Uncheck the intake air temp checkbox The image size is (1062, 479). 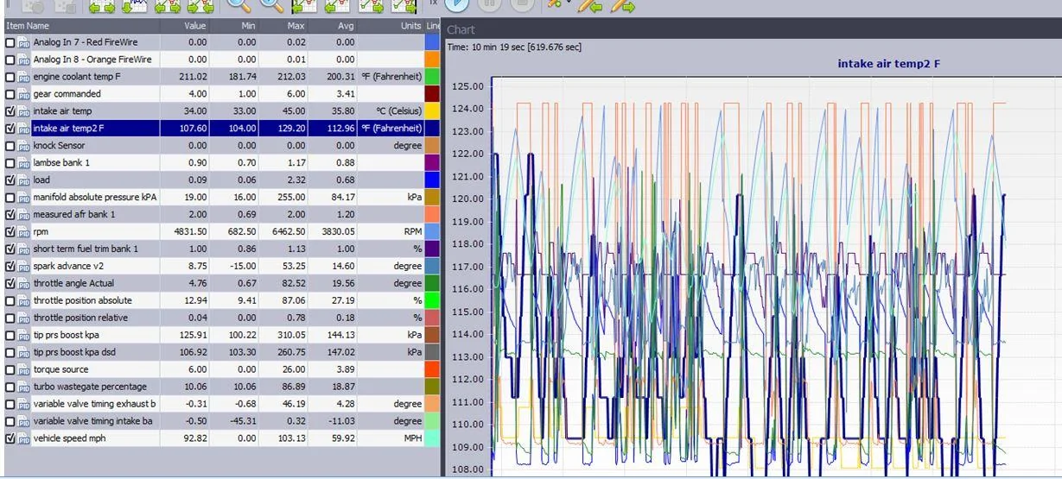(x=10, y=111)
